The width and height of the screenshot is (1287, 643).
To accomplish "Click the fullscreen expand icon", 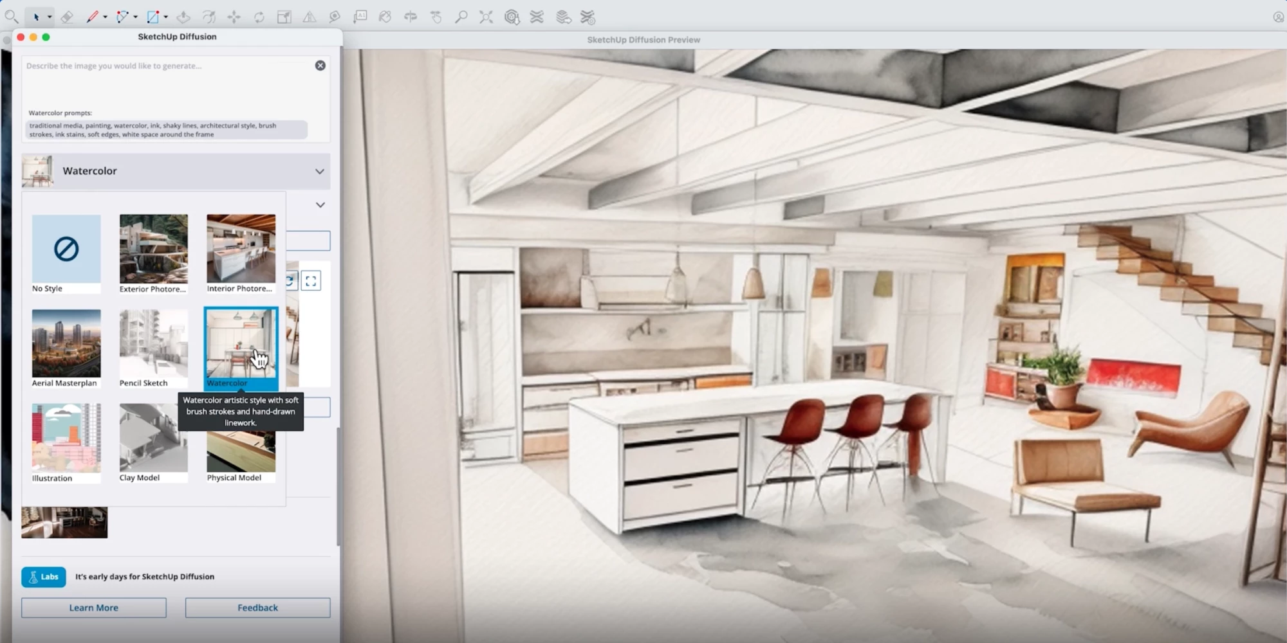I will (311, 281).
